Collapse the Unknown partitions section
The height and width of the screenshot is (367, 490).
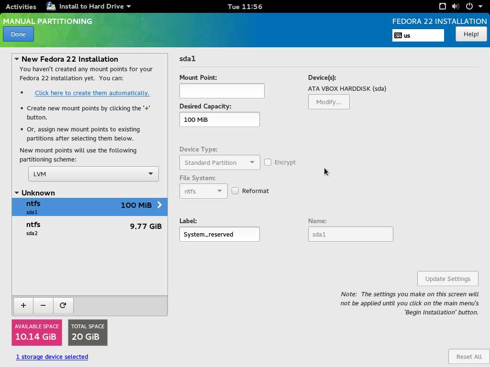(x=17, y=193)
